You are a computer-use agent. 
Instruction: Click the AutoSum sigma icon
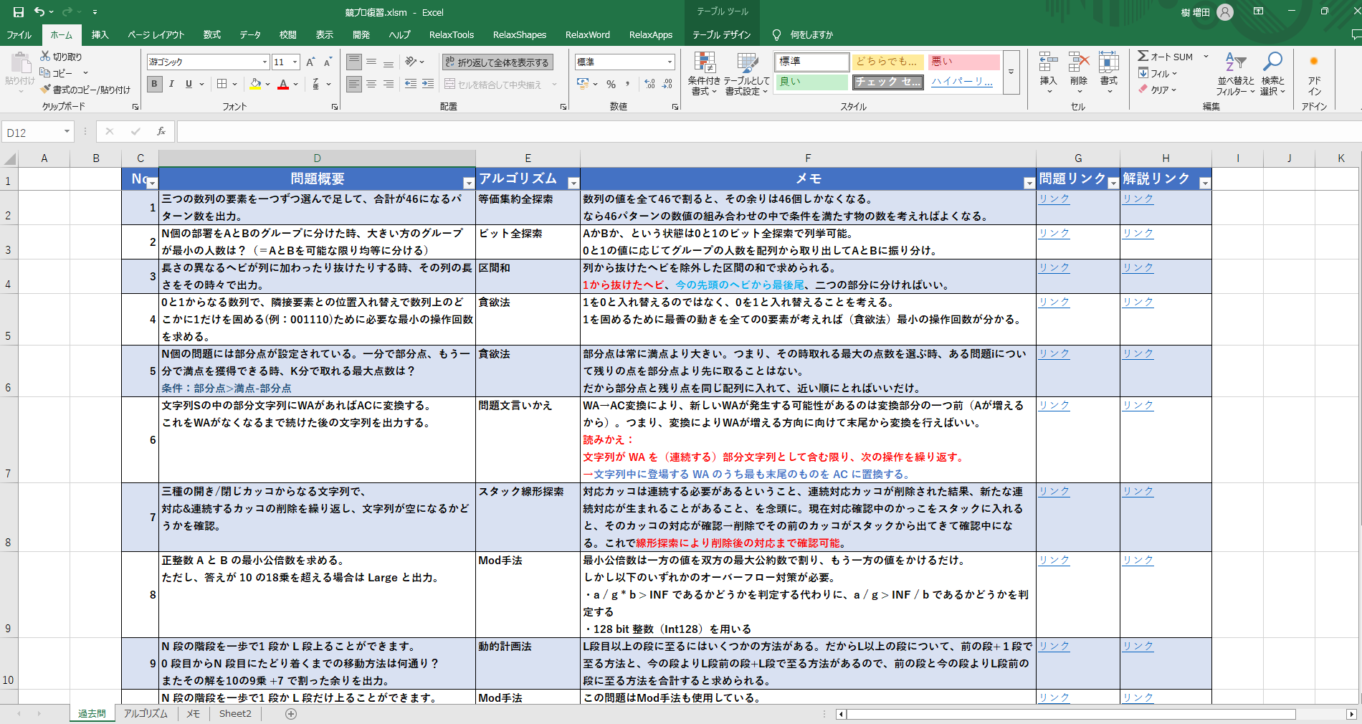pyautogui.click(x=1143, y=57)
